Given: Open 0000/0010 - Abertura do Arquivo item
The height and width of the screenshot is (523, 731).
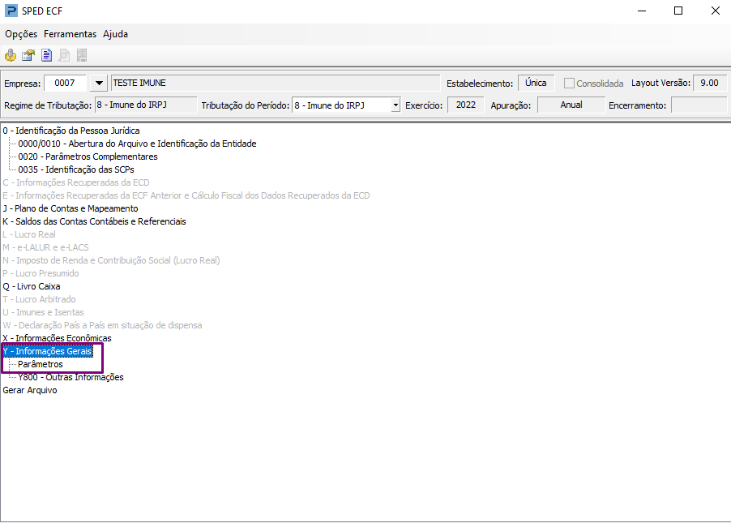Looking at the screenshot, I should tap(137, 144).
